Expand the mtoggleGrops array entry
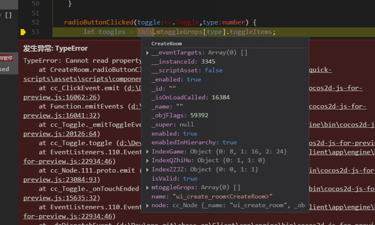This screenshot has height=225, width=375. click(147, 188)
